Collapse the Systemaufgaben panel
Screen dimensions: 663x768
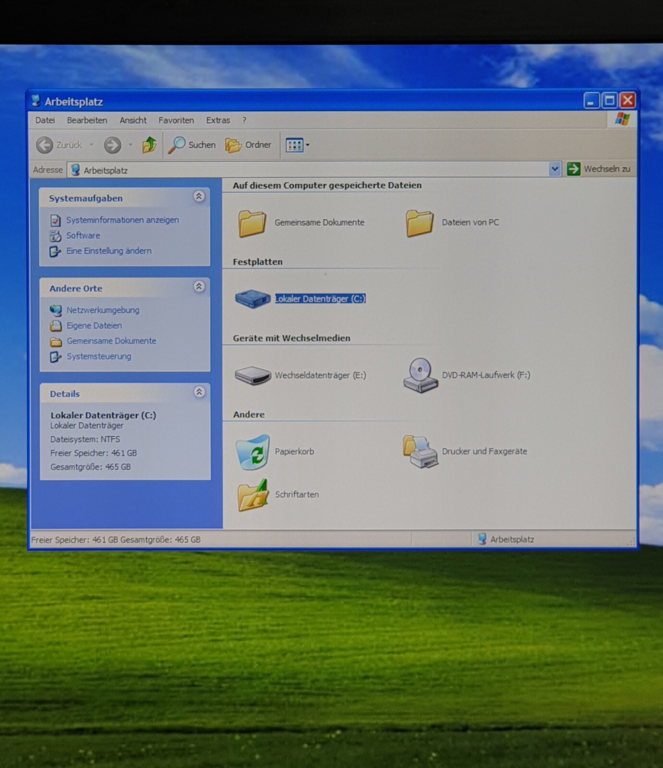point(199,196)
